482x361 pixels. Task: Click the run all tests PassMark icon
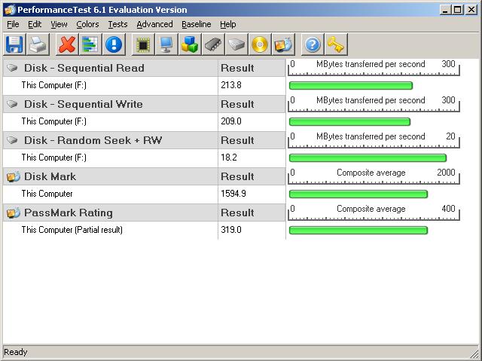pos(283,44)
